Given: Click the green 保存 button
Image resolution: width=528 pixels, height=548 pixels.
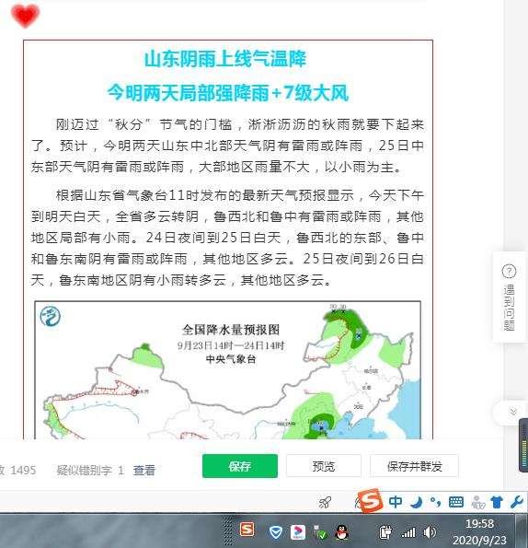Looking at the screenshot, I should (240, 466).
